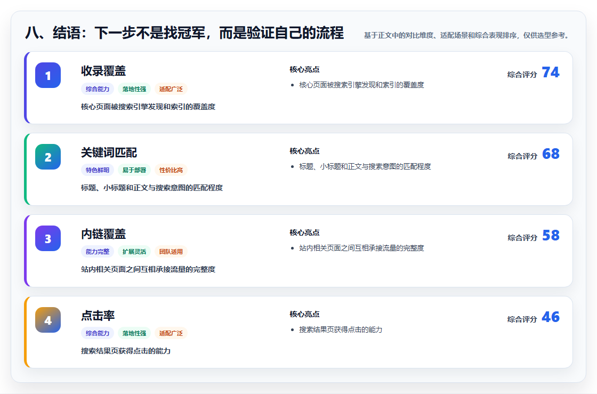
Task: Click the rank 3 number badge
Action: point(48,238)
